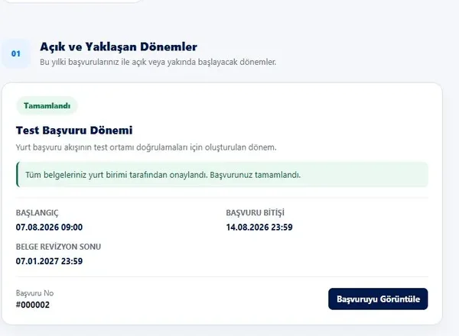The image size is (459, 336).
Task: Click the application end date 14.08.2026 23:59
Action: (x=259, y=228)
